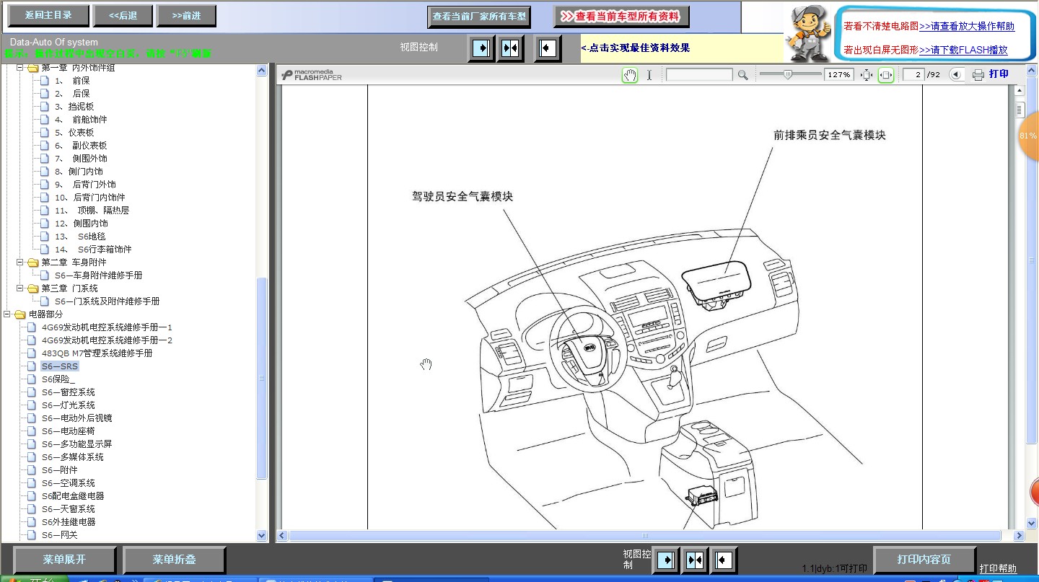This screenshot has width=1039, height=582.
Task: Select the hand pan tool in FlashPaper toolbar
Action: click(x=630, y=74)
